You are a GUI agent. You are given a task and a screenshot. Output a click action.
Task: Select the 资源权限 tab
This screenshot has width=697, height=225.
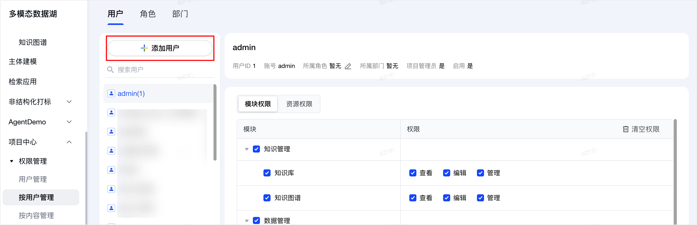(299, 104)
